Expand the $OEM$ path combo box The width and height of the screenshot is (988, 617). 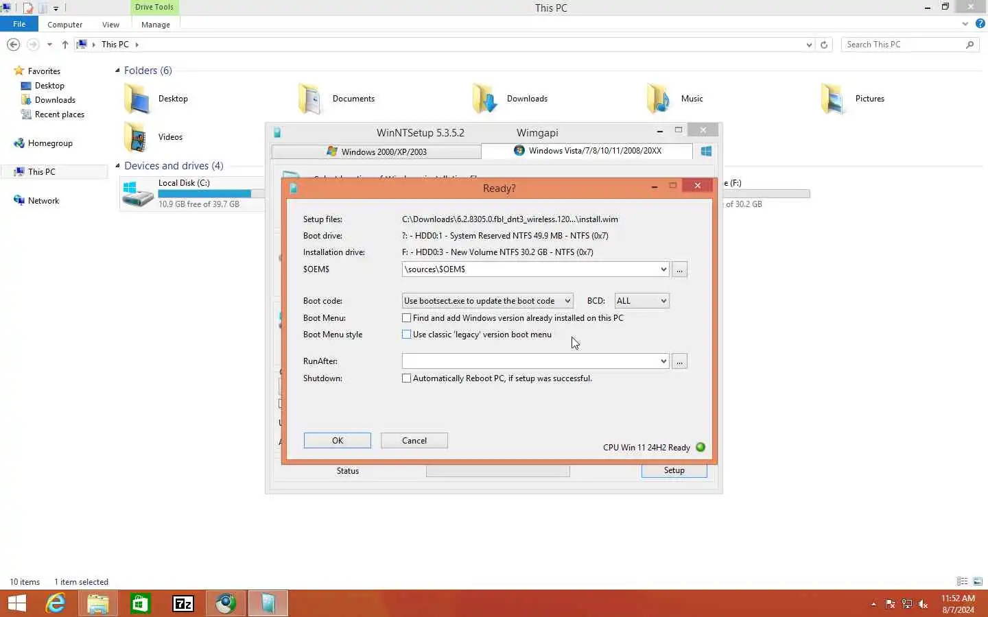pyautogui.click(x=663, y=269)
